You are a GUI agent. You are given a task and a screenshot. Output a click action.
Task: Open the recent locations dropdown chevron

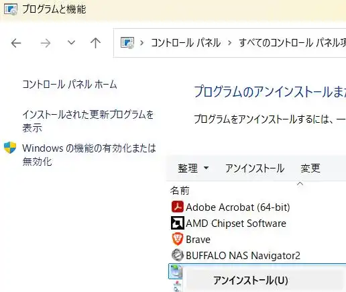point(71,42)
